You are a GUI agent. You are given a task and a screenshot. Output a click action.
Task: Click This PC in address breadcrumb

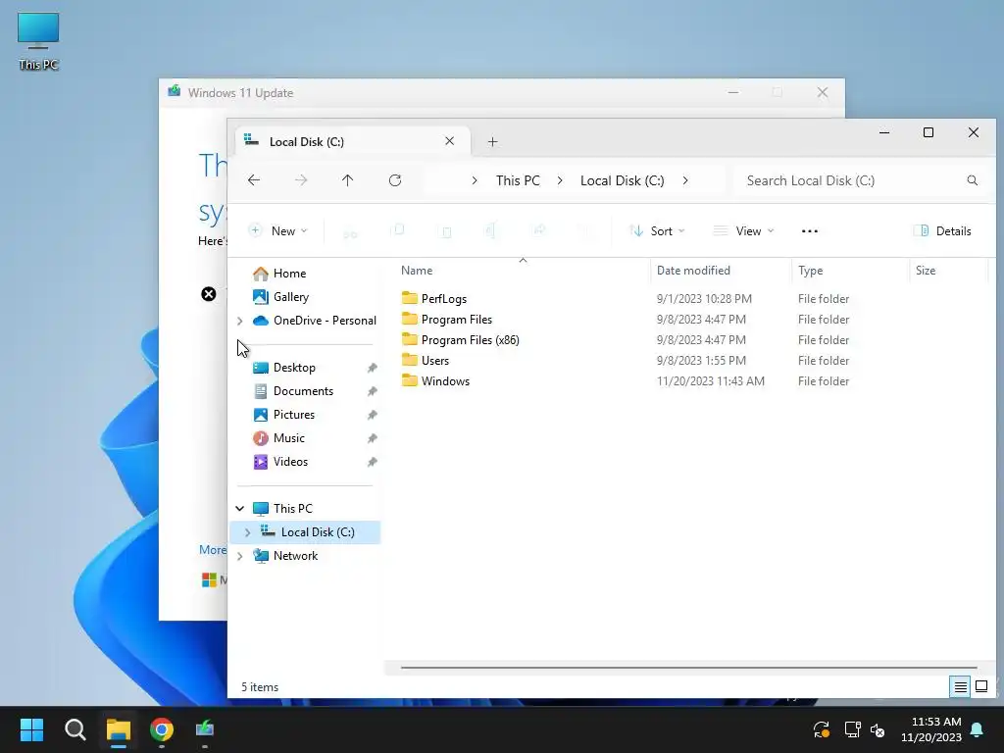(x=518, y=180)
